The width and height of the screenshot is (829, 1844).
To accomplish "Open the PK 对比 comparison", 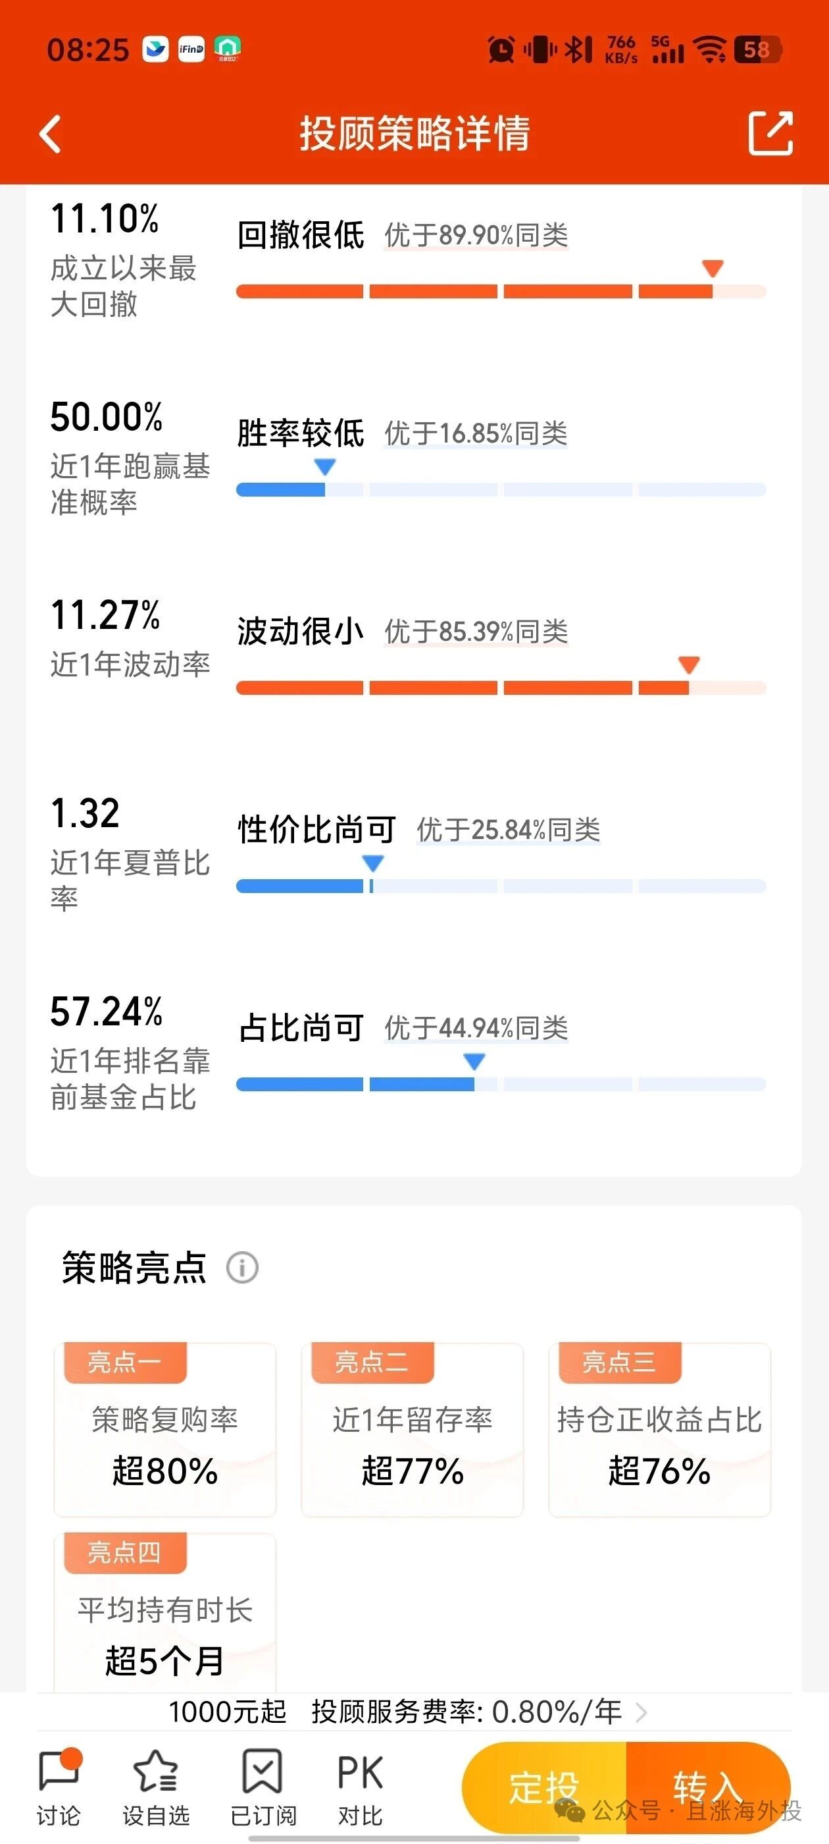I will pos(360,1785).
